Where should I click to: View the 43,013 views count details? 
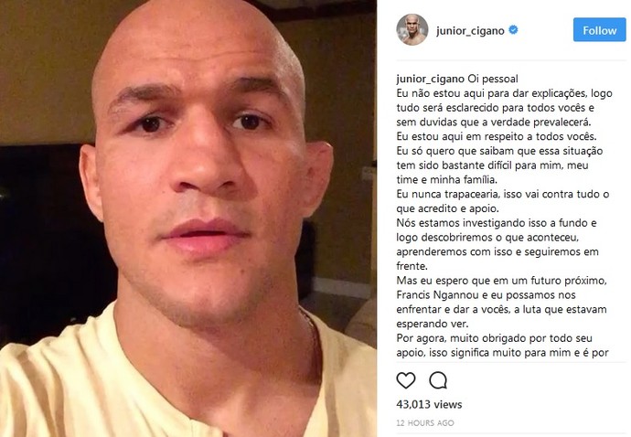point(429,404)
